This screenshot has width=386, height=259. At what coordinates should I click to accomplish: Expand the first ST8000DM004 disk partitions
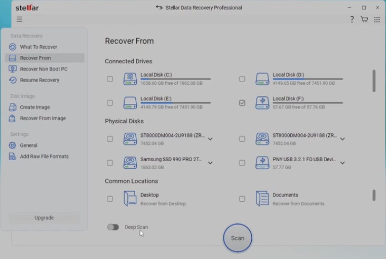(x=210, y=139)
